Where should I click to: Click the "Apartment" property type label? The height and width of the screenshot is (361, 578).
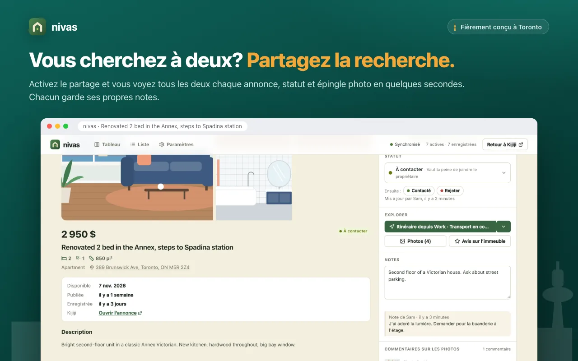point(73,268)
